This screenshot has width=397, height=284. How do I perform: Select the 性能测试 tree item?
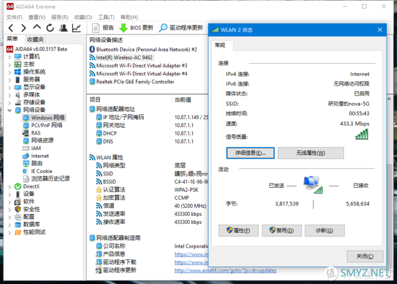[30, 232]
